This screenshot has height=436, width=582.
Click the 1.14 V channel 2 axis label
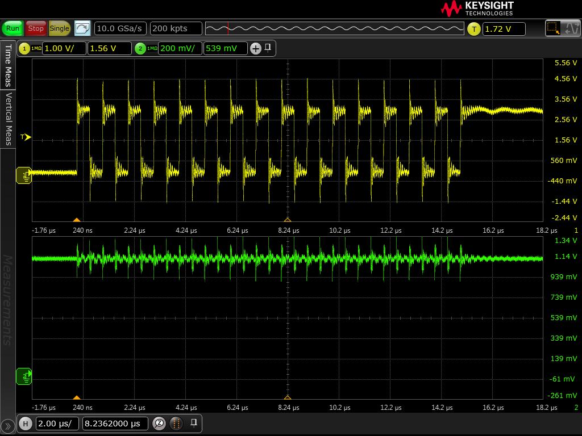(566, 256)
